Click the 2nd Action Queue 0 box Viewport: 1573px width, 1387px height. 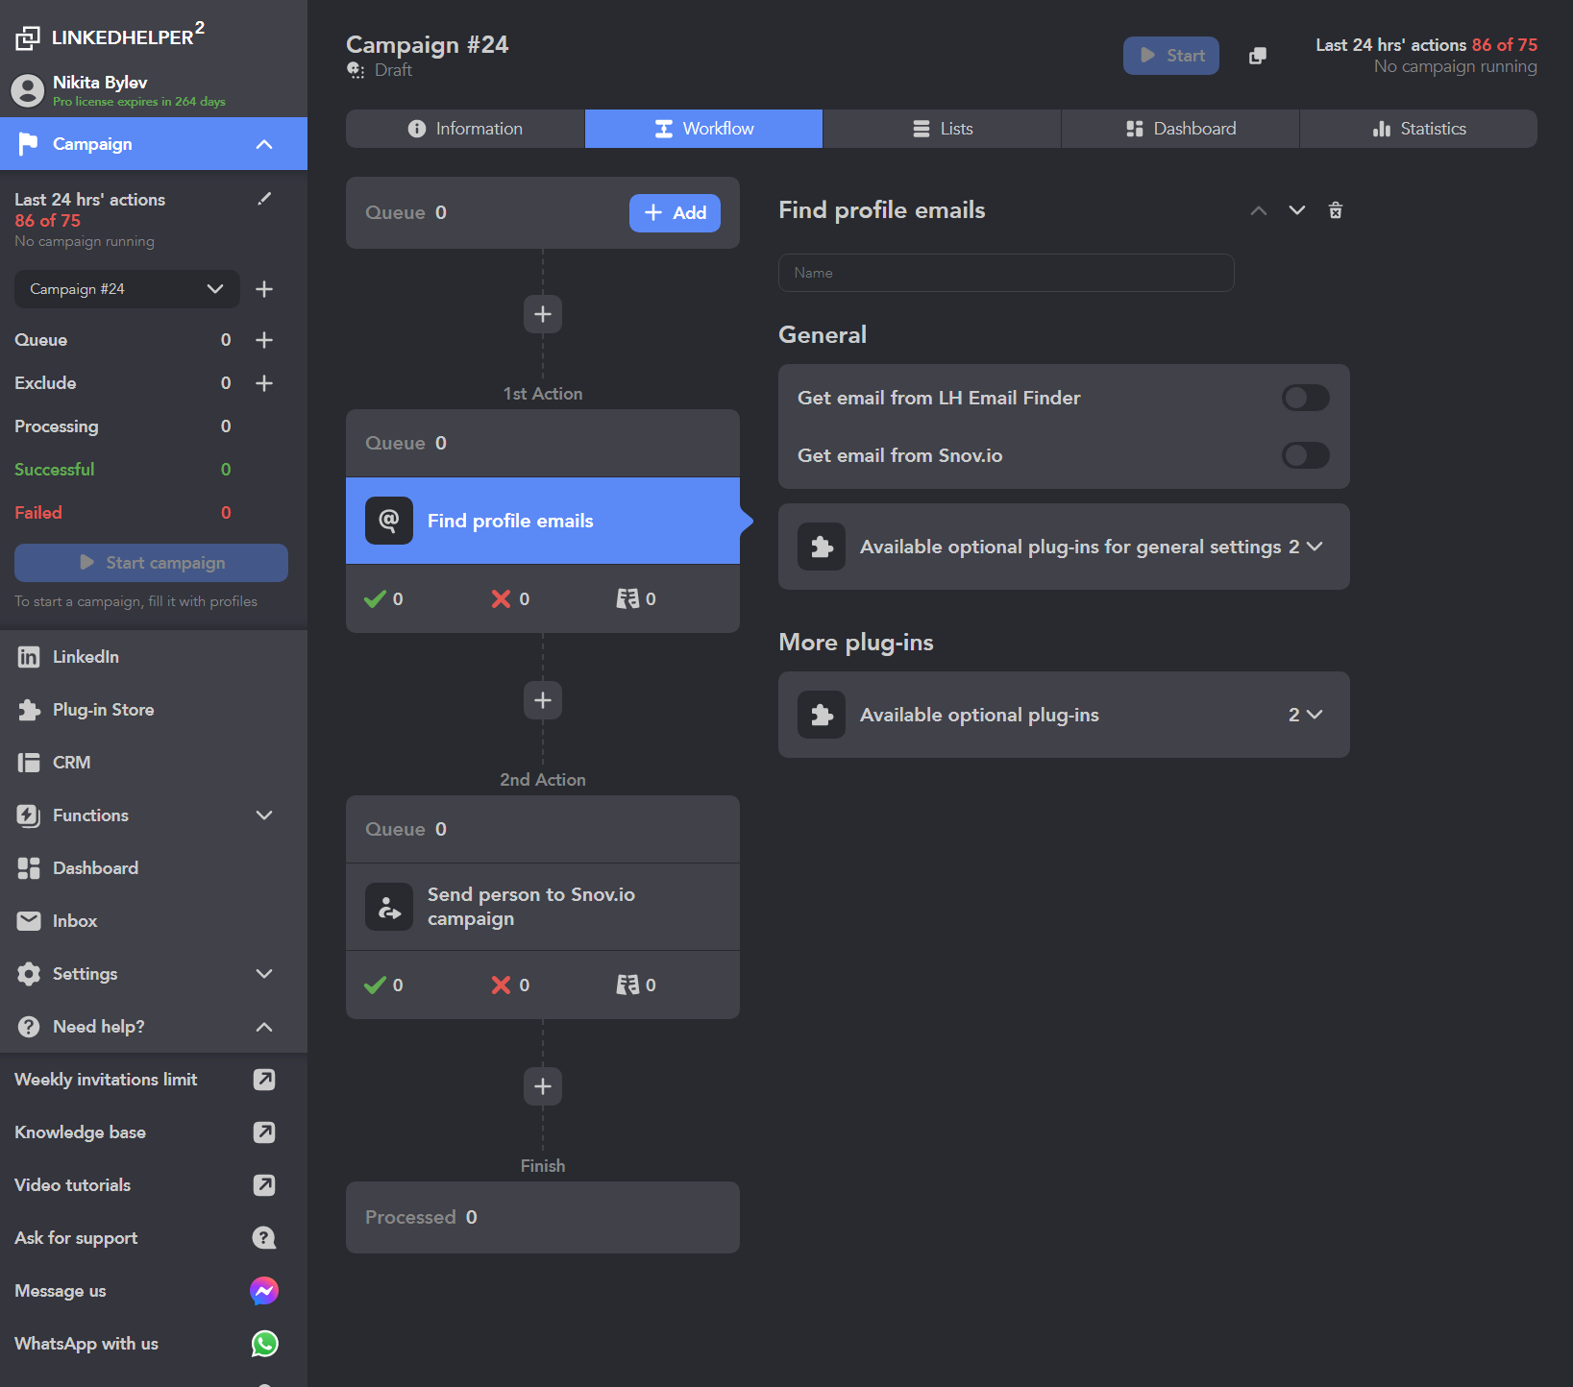point(543,829)
